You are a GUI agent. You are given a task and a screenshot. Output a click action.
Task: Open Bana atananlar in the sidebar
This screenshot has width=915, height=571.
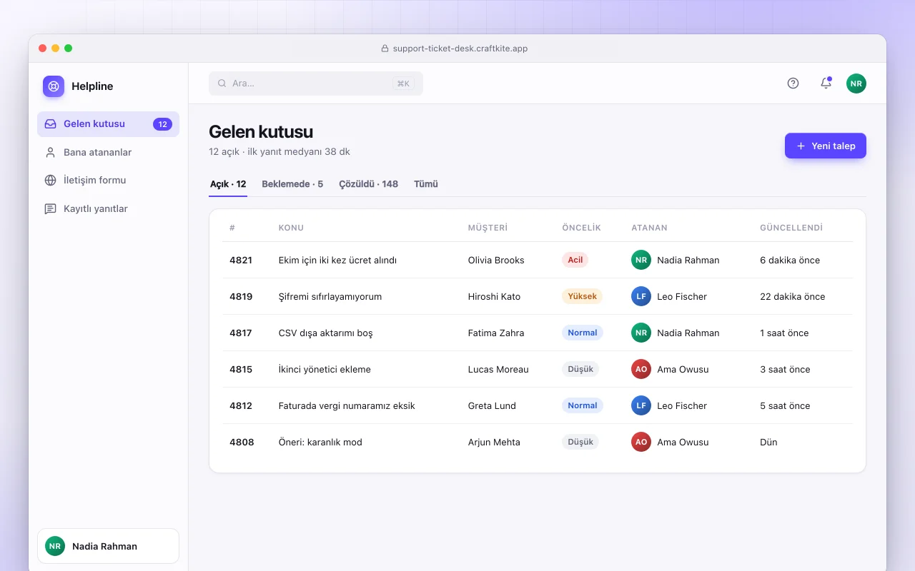pos(108,152)
